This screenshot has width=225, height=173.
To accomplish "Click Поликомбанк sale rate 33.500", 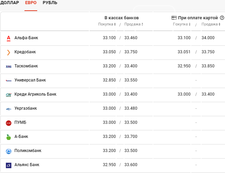I will 131,151.
